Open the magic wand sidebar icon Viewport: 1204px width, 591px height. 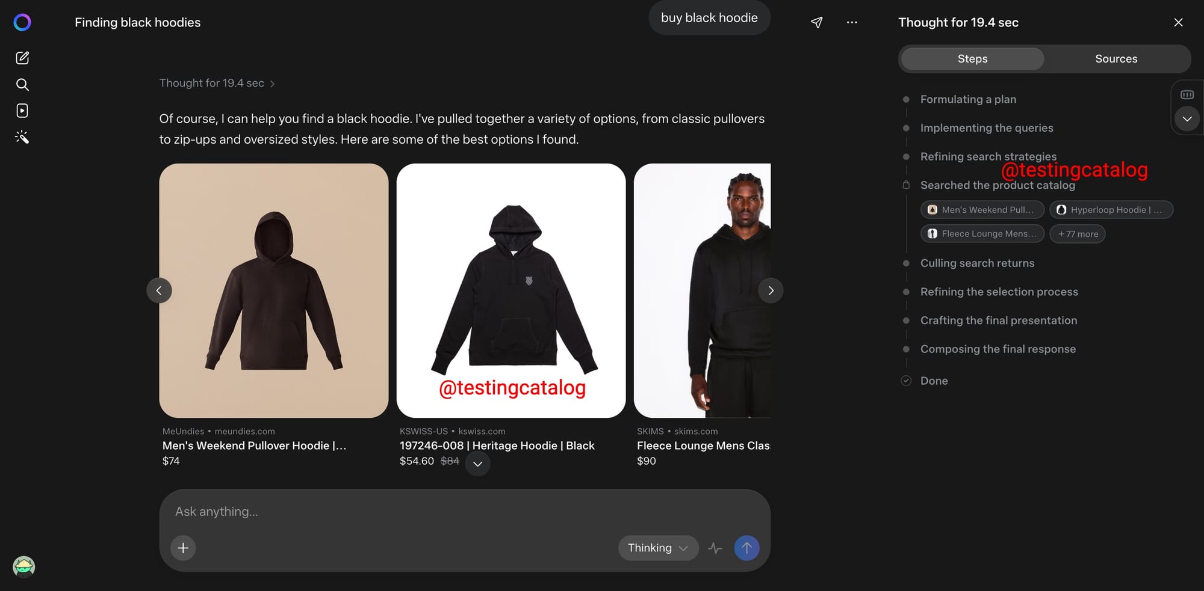(22, 137)
